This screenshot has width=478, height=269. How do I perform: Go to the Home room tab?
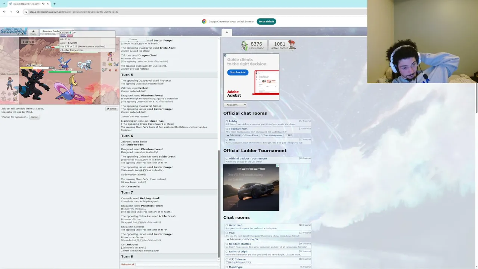click(x=33, y=33)
